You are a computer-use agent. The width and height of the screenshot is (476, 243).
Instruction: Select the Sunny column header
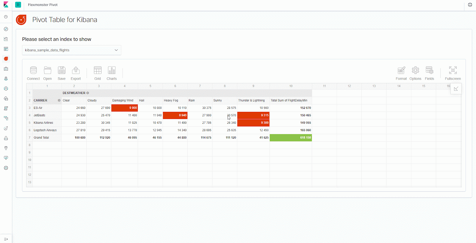tap(225, 101)
